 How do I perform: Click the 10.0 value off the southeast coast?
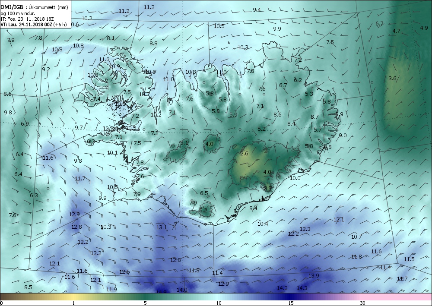coord(295,178)
